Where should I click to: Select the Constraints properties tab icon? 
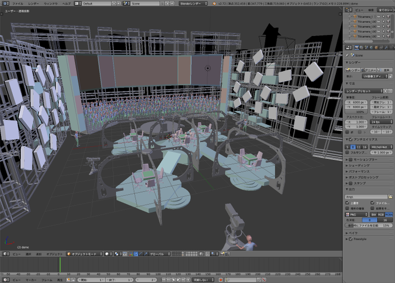coord(381,48)
